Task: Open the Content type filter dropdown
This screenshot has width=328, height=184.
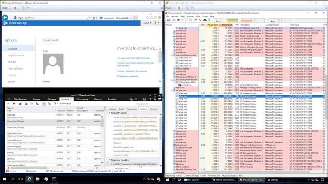Action: 63,103
